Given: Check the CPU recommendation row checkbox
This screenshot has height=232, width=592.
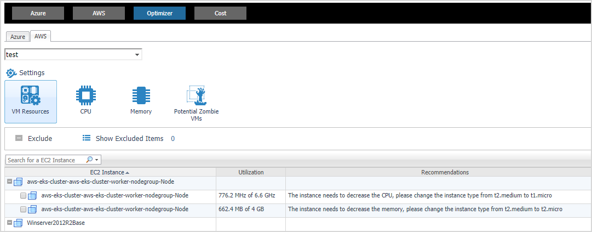Looking at the screenshot, I should (x=23, y=195).
